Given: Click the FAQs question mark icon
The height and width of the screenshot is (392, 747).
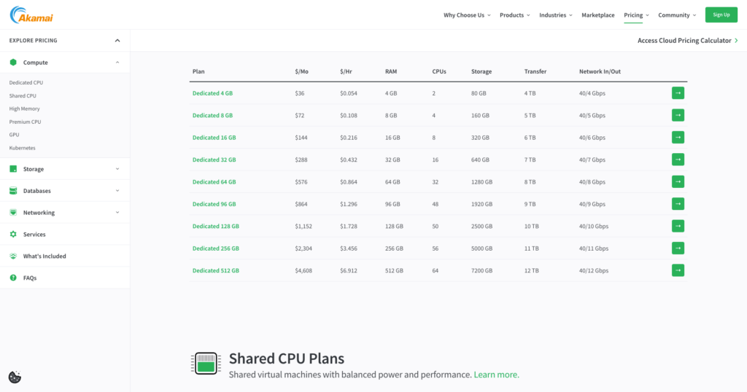Looking at the screenshot, I should coord(13,278).
